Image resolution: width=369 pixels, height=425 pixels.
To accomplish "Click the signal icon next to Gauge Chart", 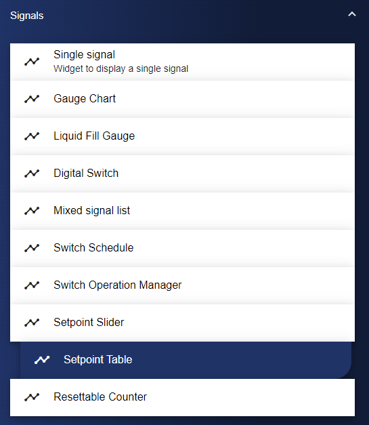I will click(32, 99).
